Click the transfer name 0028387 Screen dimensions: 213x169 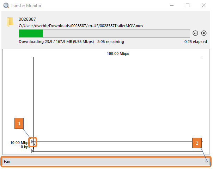pyautogui.click(x=27, y=19)
